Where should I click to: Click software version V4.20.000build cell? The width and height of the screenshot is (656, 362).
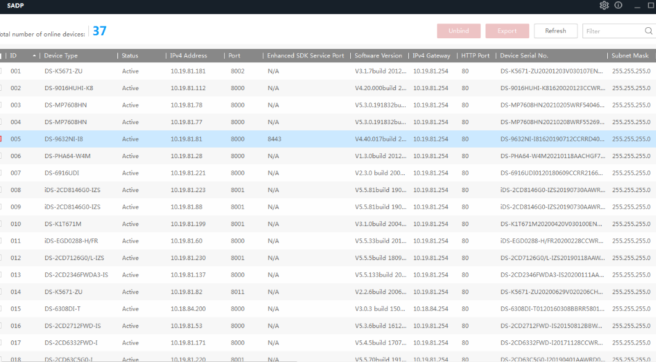pyautogui.click(x=381, y=88)
